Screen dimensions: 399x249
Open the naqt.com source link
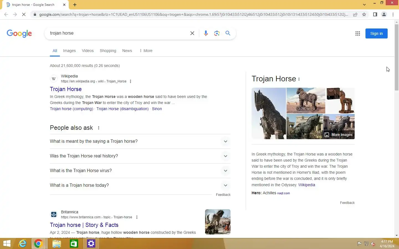point(283,193)
